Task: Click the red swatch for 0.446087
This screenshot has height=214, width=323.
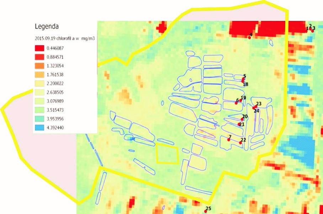Action: [39, 48]
